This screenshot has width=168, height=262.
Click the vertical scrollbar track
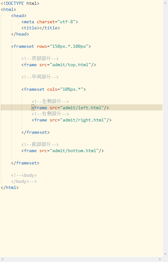click(165, 128)
